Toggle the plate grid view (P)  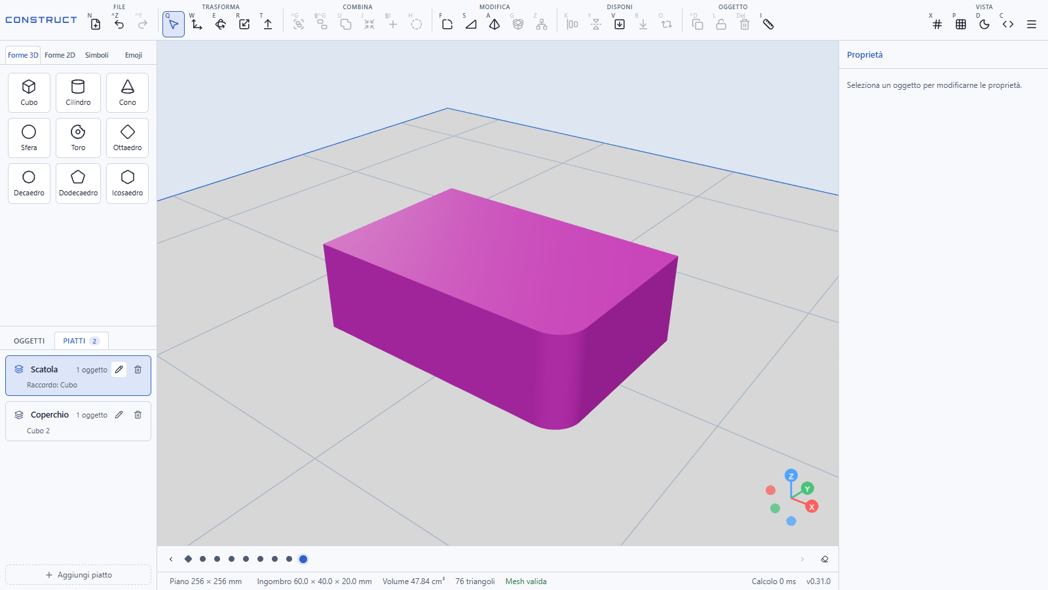961,24
